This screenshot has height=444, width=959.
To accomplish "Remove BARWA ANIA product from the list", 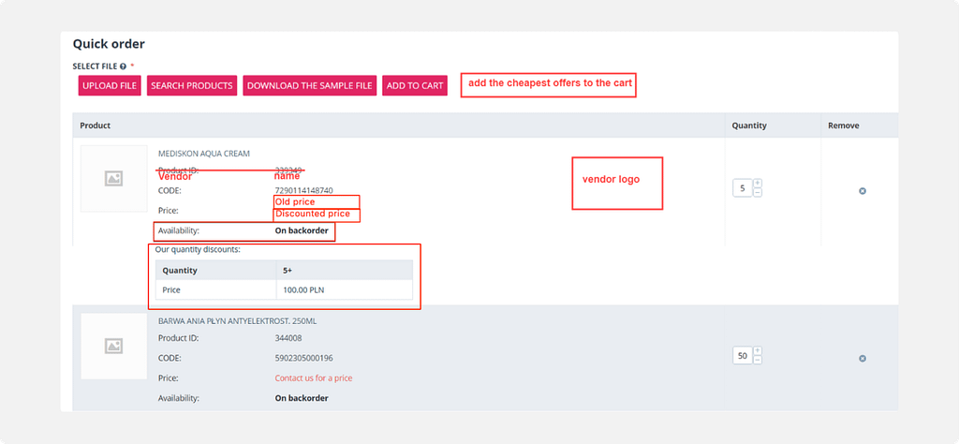I will click(862, 358).
